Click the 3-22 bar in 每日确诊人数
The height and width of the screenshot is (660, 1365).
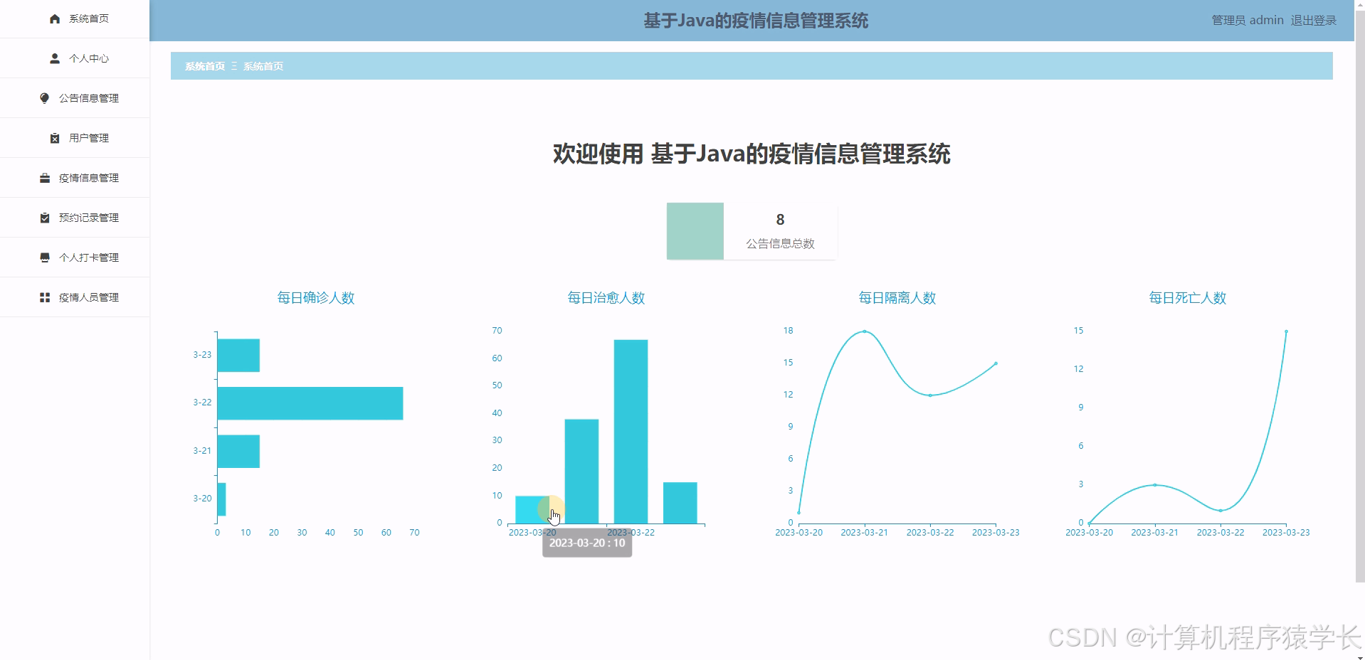[x=310, y=403]
